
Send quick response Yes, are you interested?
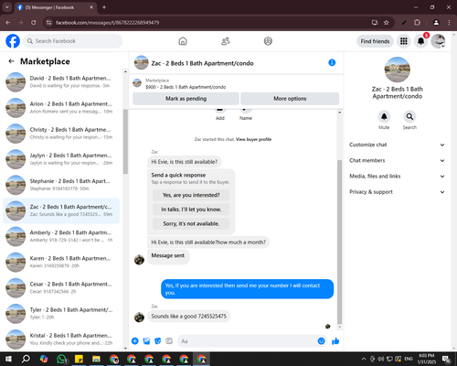point(191,195)
